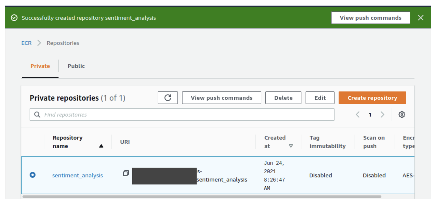Go to the next page arrow
The image size is (434, 205).
[x=382, y=115]
